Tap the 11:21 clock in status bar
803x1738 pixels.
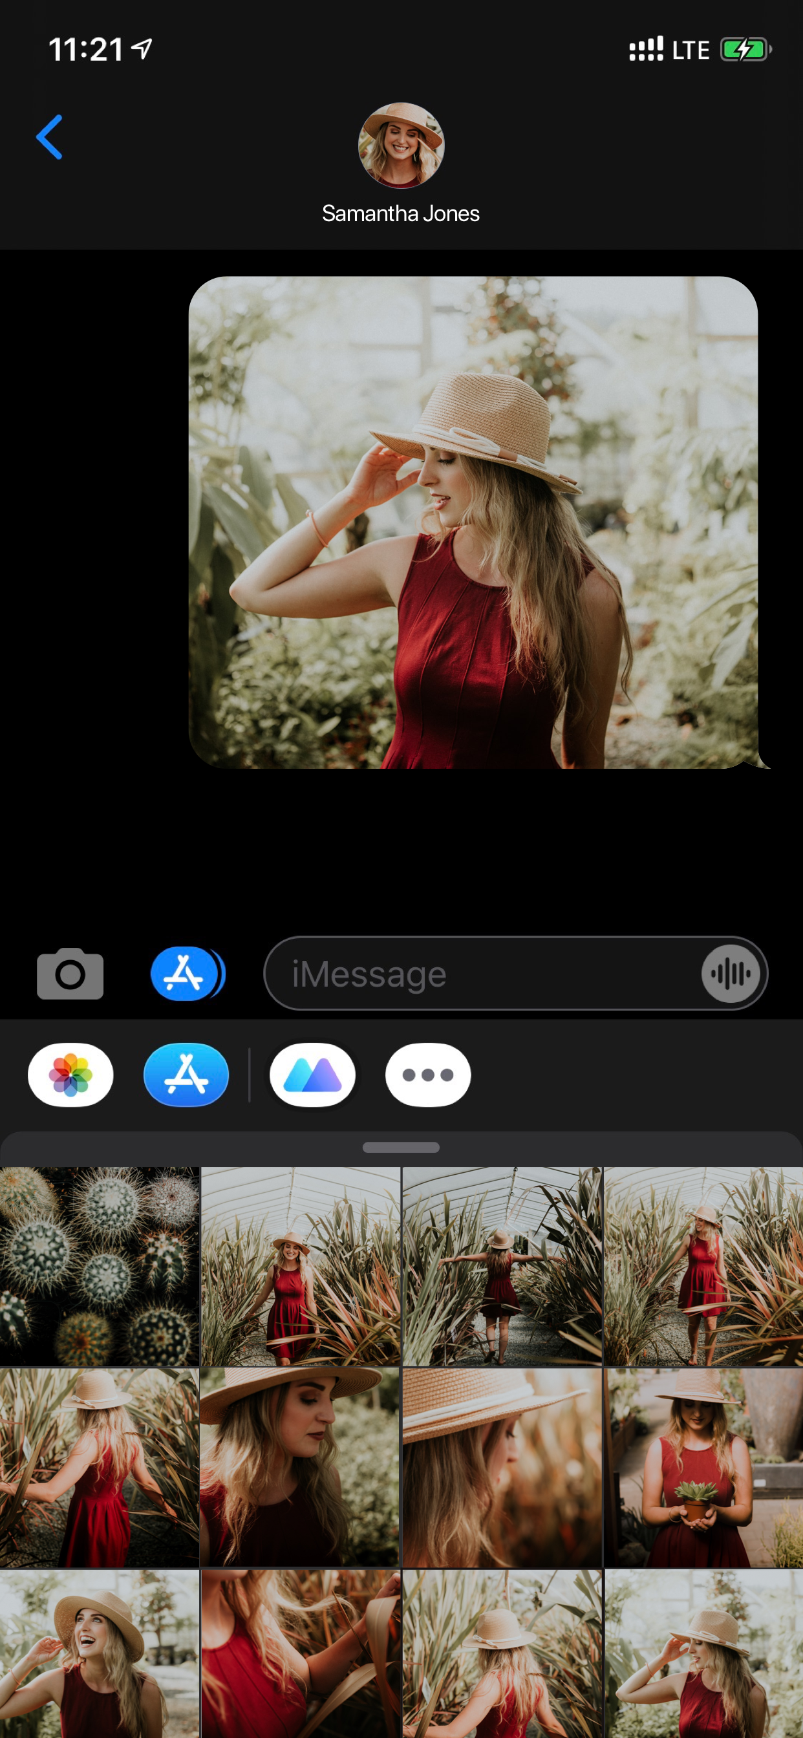pos(87,49)
